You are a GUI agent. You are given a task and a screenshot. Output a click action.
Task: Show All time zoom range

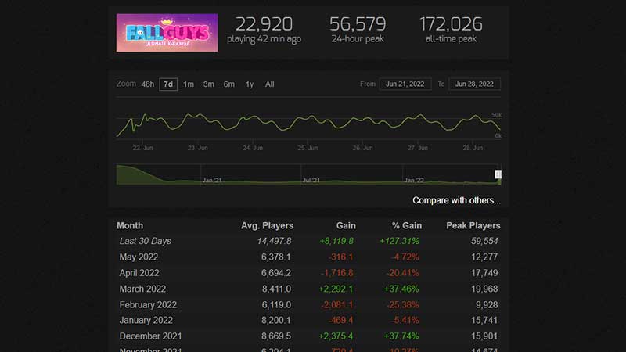point(269,84)
